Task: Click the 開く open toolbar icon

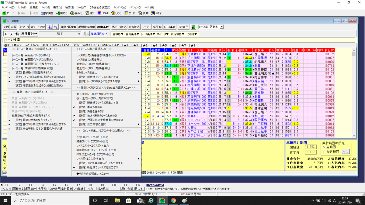Action: (89, 13)
